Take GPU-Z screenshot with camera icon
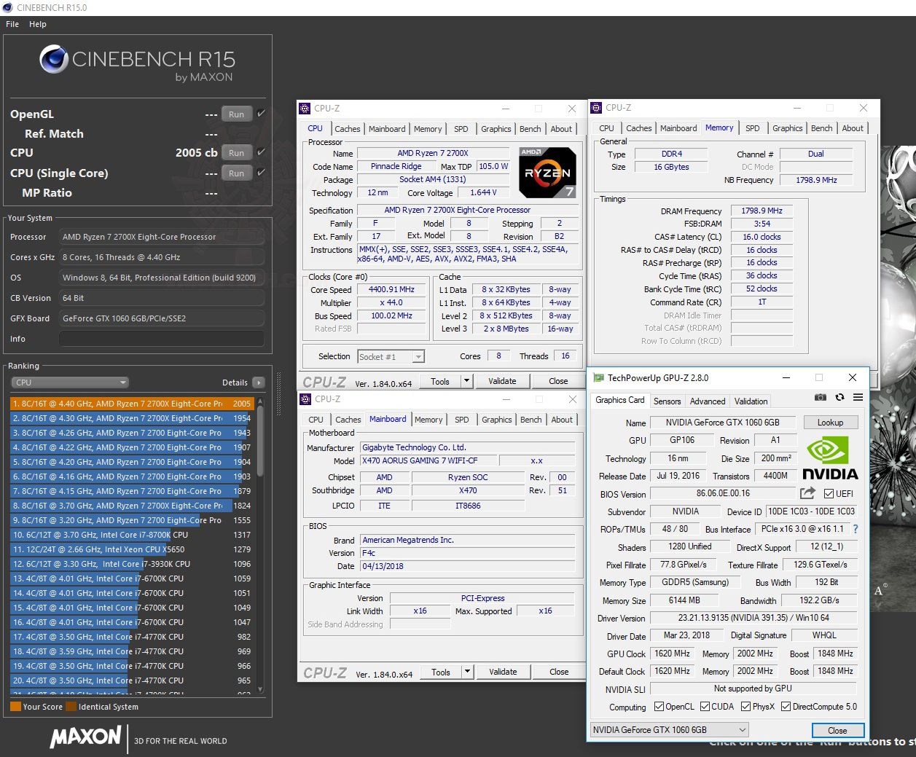 821,397
